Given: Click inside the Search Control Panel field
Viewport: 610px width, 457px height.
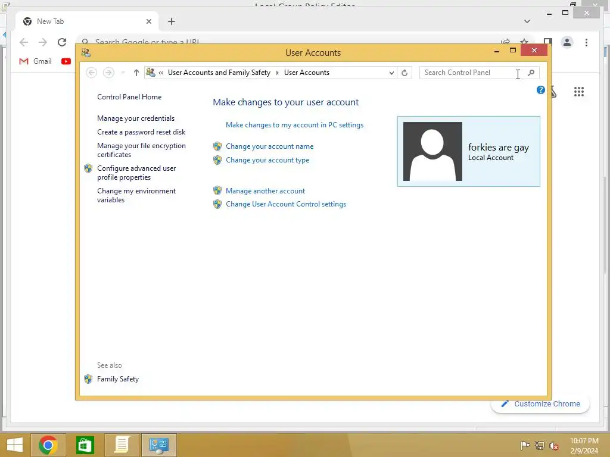Looking at the screenshot, I should 472,73.
